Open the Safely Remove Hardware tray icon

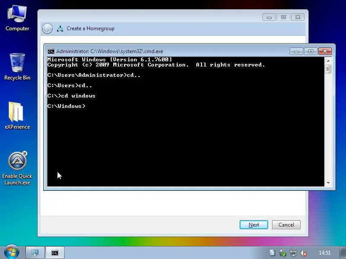coord(283,253)
